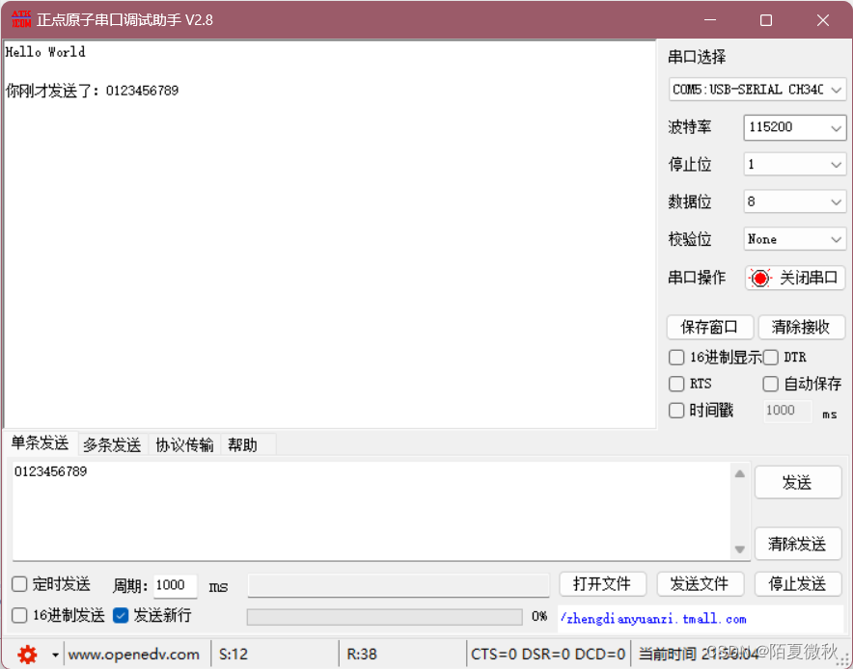This screenshot has width=853, height=669.
Task: Uncheck the 发送新行 checkbox
Action: pos(120,617)
